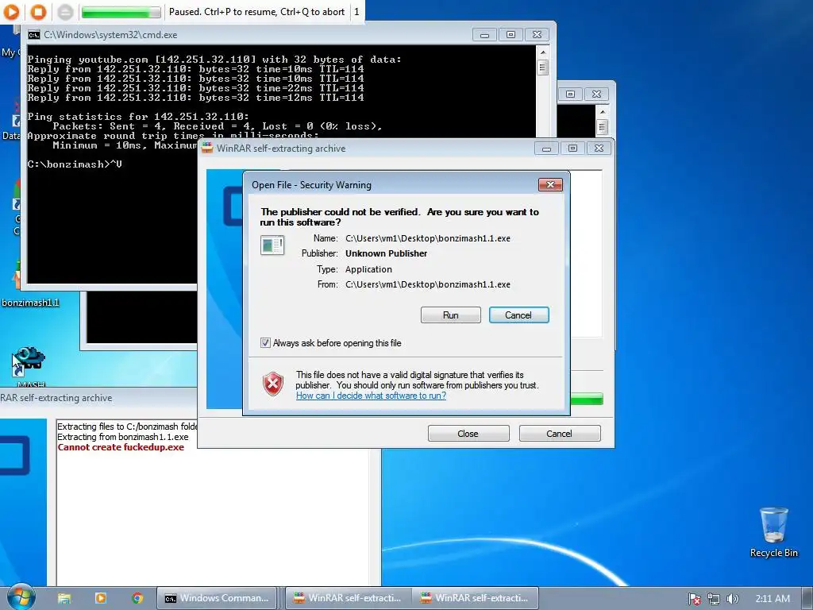Click the From path in Security Warning
Image resolution: width=813 pixels, height=610 pixels.
pyautogui.click(x=428, y=284)
